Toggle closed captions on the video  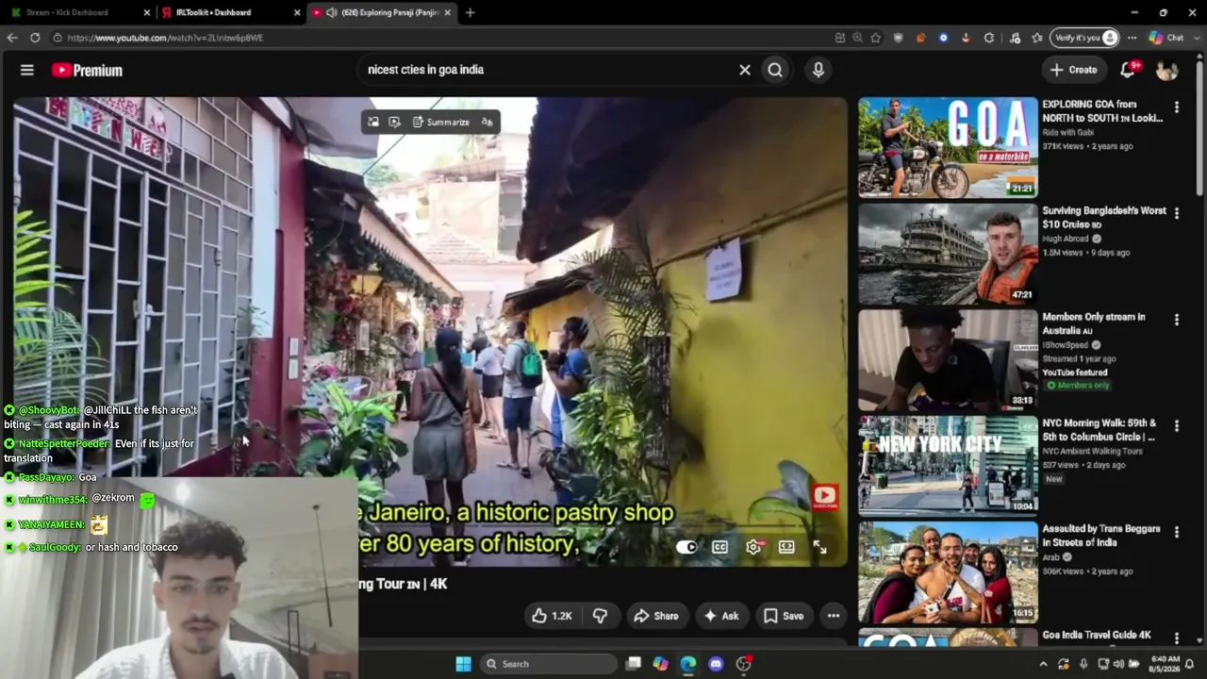click(x=719, y=547)
